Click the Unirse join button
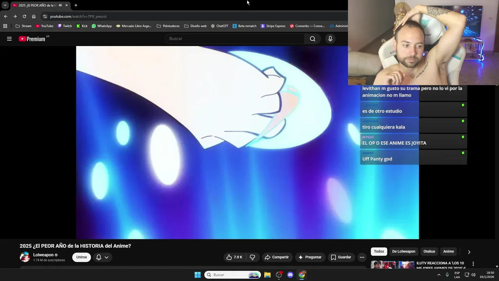 pyautogui.click(x=81, y=257)
